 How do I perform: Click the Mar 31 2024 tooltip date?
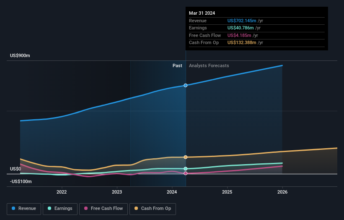(x=202, y=13)
